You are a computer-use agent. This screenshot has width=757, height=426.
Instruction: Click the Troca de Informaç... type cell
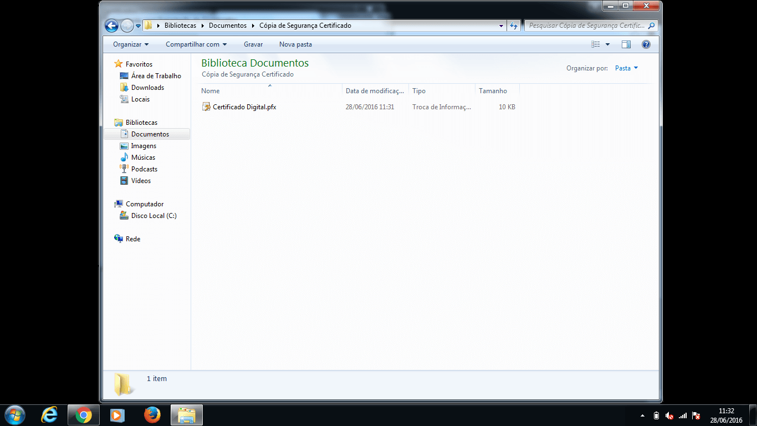point(442,107)
